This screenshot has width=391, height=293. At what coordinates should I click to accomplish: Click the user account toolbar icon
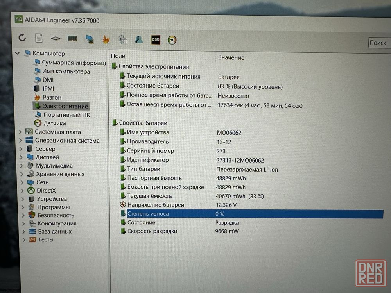139,39
